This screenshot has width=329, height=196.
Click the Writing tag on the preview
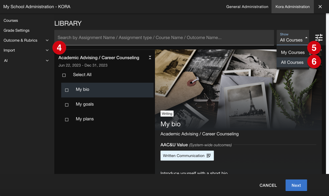(x=167, y=114)
